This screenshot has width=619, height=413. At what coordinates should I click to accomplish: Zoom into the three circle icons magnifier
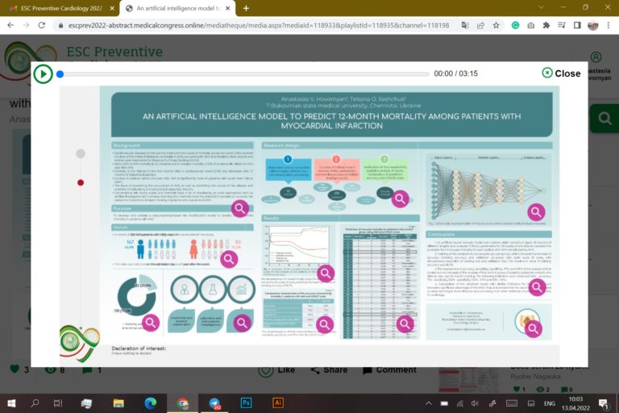(x=242, y=323)
